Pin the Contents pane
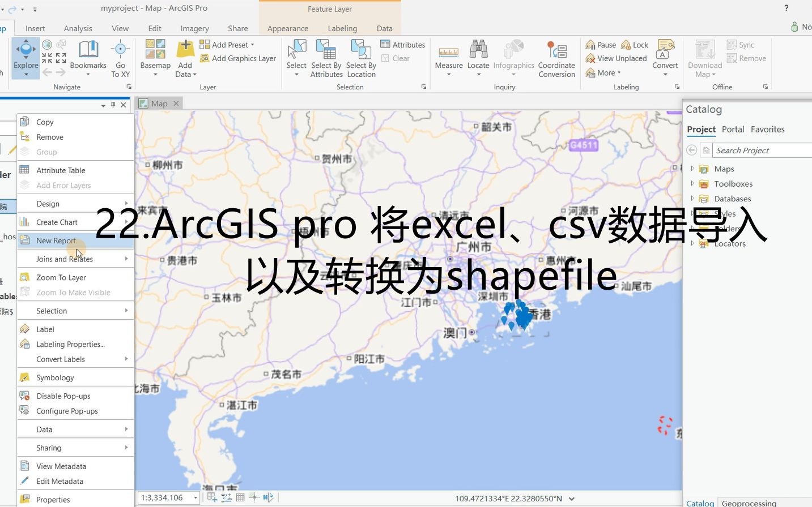 [113, 105]
